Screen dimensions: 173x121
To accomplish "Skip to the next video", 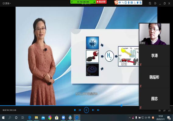I will pyautogui.click(x=93, y=110).
